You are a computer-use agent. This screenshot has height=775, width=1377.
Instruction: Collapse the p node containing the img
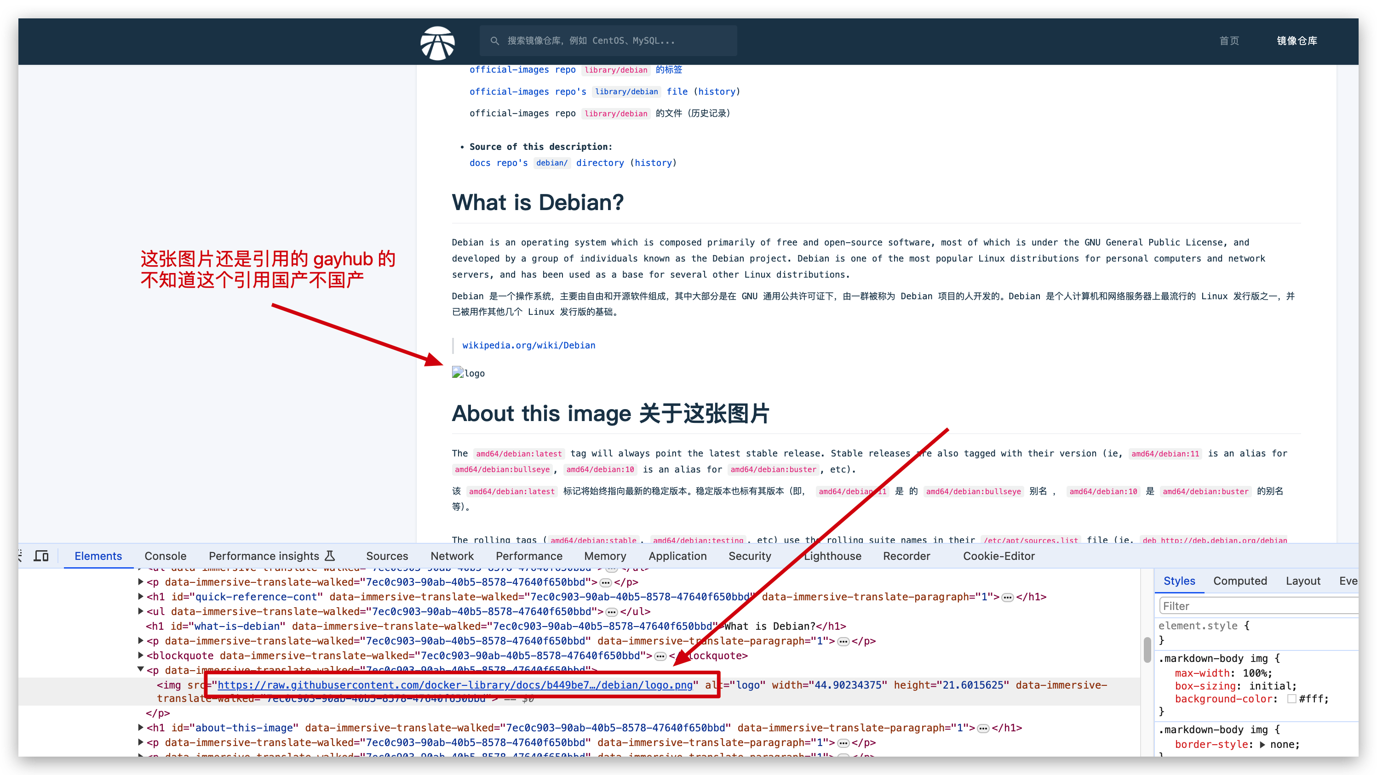(x=141, y=670)
